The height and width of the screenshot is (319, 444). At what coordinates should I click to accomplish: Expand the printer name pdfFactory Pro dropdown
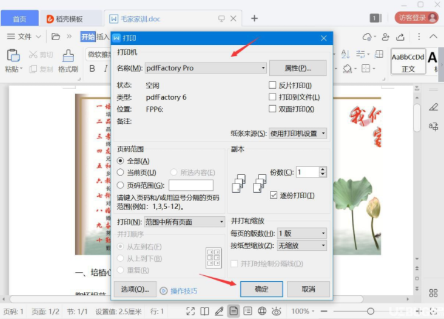[206, 68]
